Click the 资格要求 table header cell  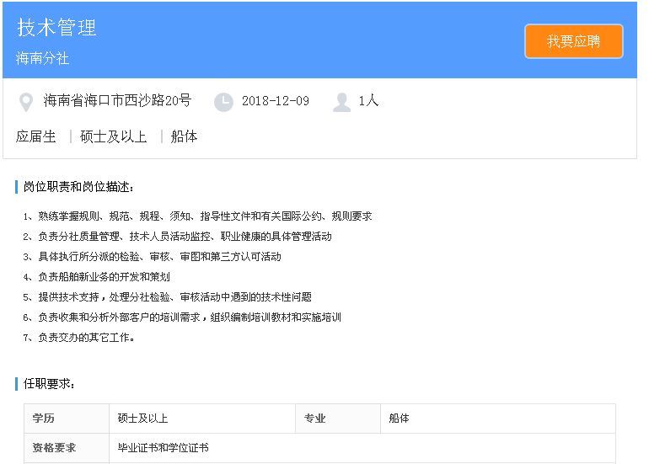pyautogui.click(x=67, y=448)
